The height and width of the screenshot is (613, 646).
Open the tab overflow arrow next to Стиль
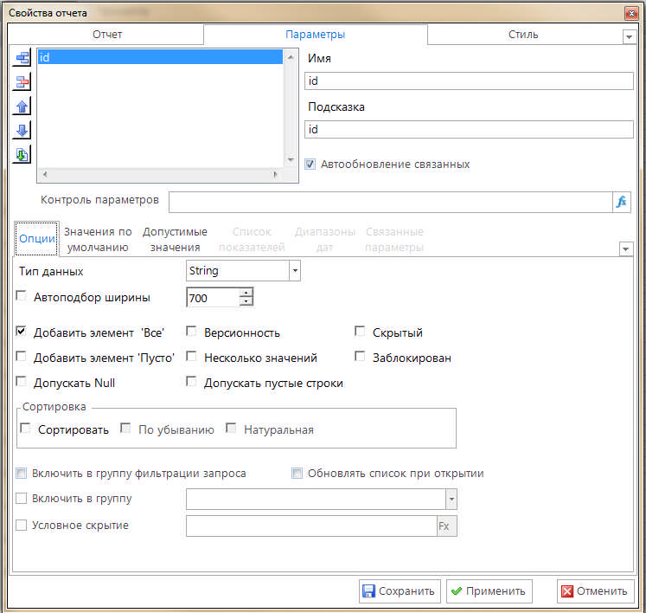(629, 36)
